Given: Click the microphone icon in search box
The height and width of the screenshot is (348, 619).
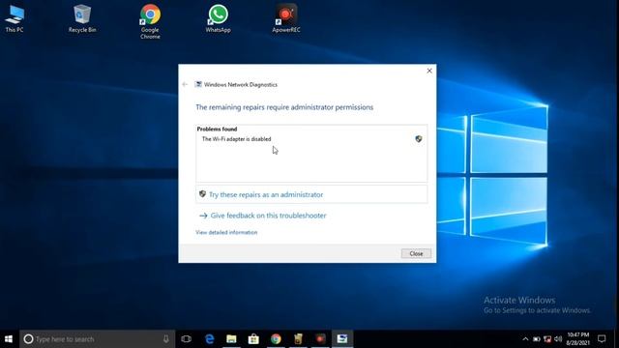Looking at the screenshot, I should (x=166, y=339).
